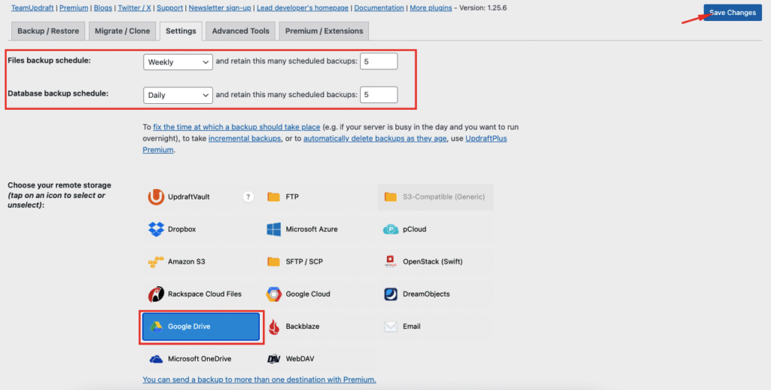Open the Premium / Extensions tab
This screenshot has height=390, width=771.
tap(324, 31)
